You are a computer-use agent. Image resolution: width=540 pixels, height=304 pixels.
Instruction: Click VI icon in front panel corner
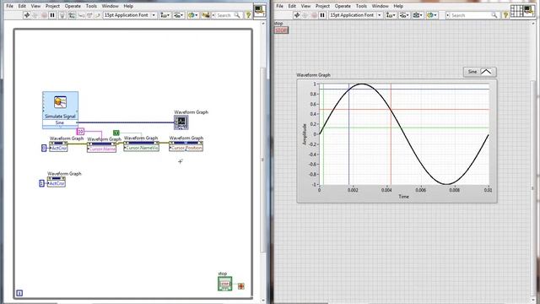(x=529, y=10)
